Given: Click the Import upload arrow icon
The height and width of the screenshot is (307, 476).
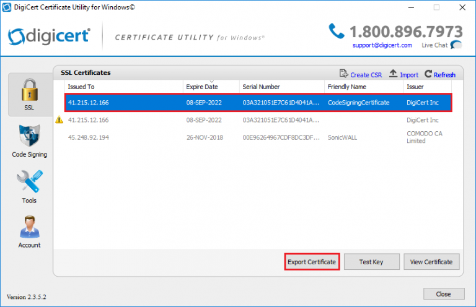Looking at the screenshot, I should tap(393, 74).
